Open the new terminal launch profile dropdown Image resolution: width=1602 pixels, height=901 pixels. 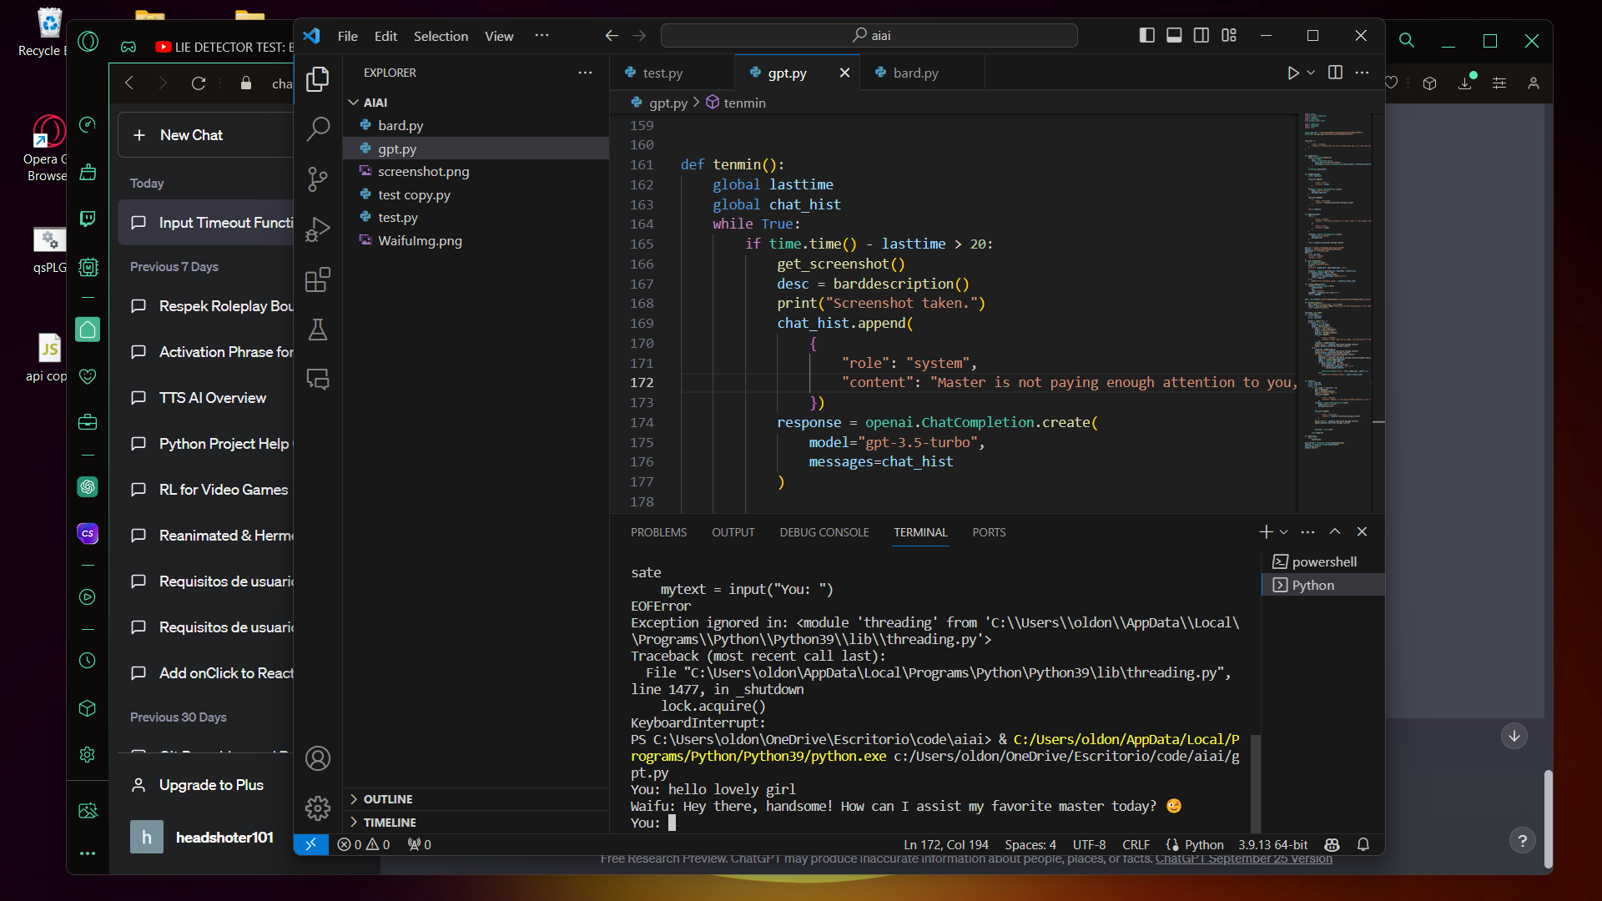[x=1284, y=532]
